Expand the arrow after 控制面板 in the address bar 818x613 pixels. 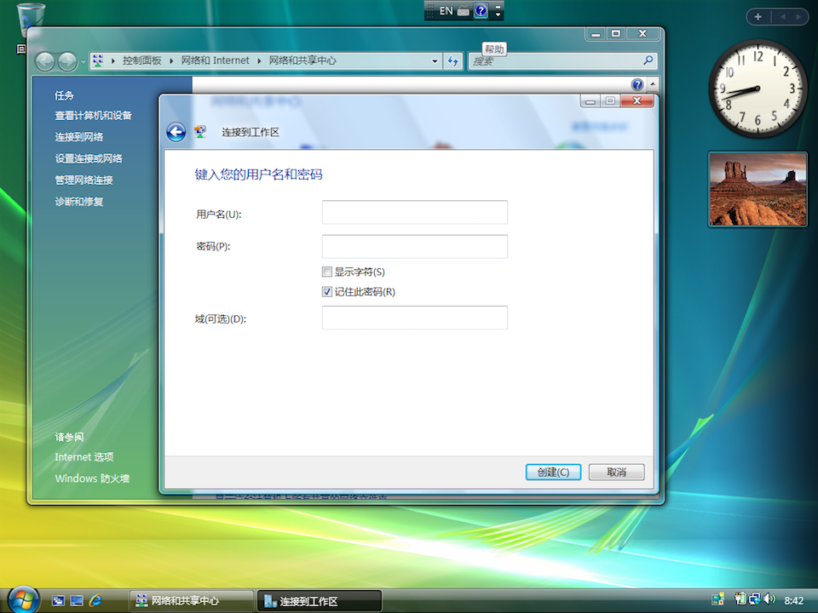pos(171,61)
